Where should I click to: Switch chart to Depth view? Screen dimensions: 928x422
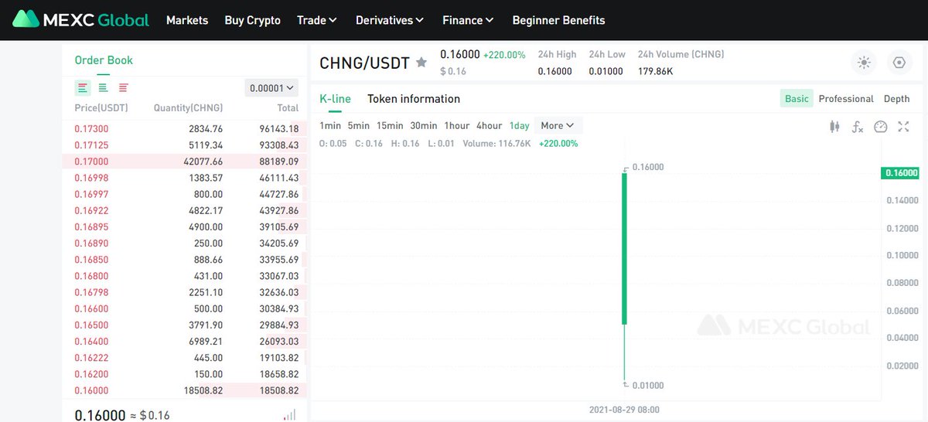point(896,98)
